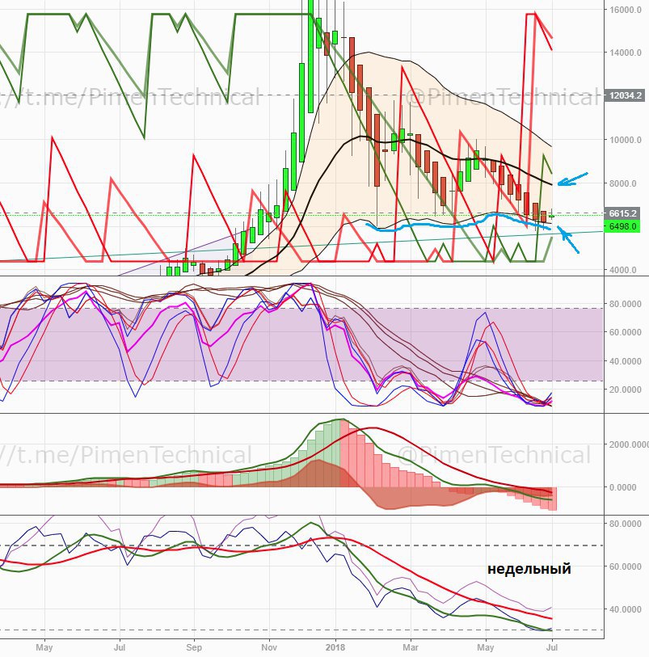Click the 'May' label nearest the chart's left edge
The height and width of the screenshot is (657, 649).
pos(44,647)
